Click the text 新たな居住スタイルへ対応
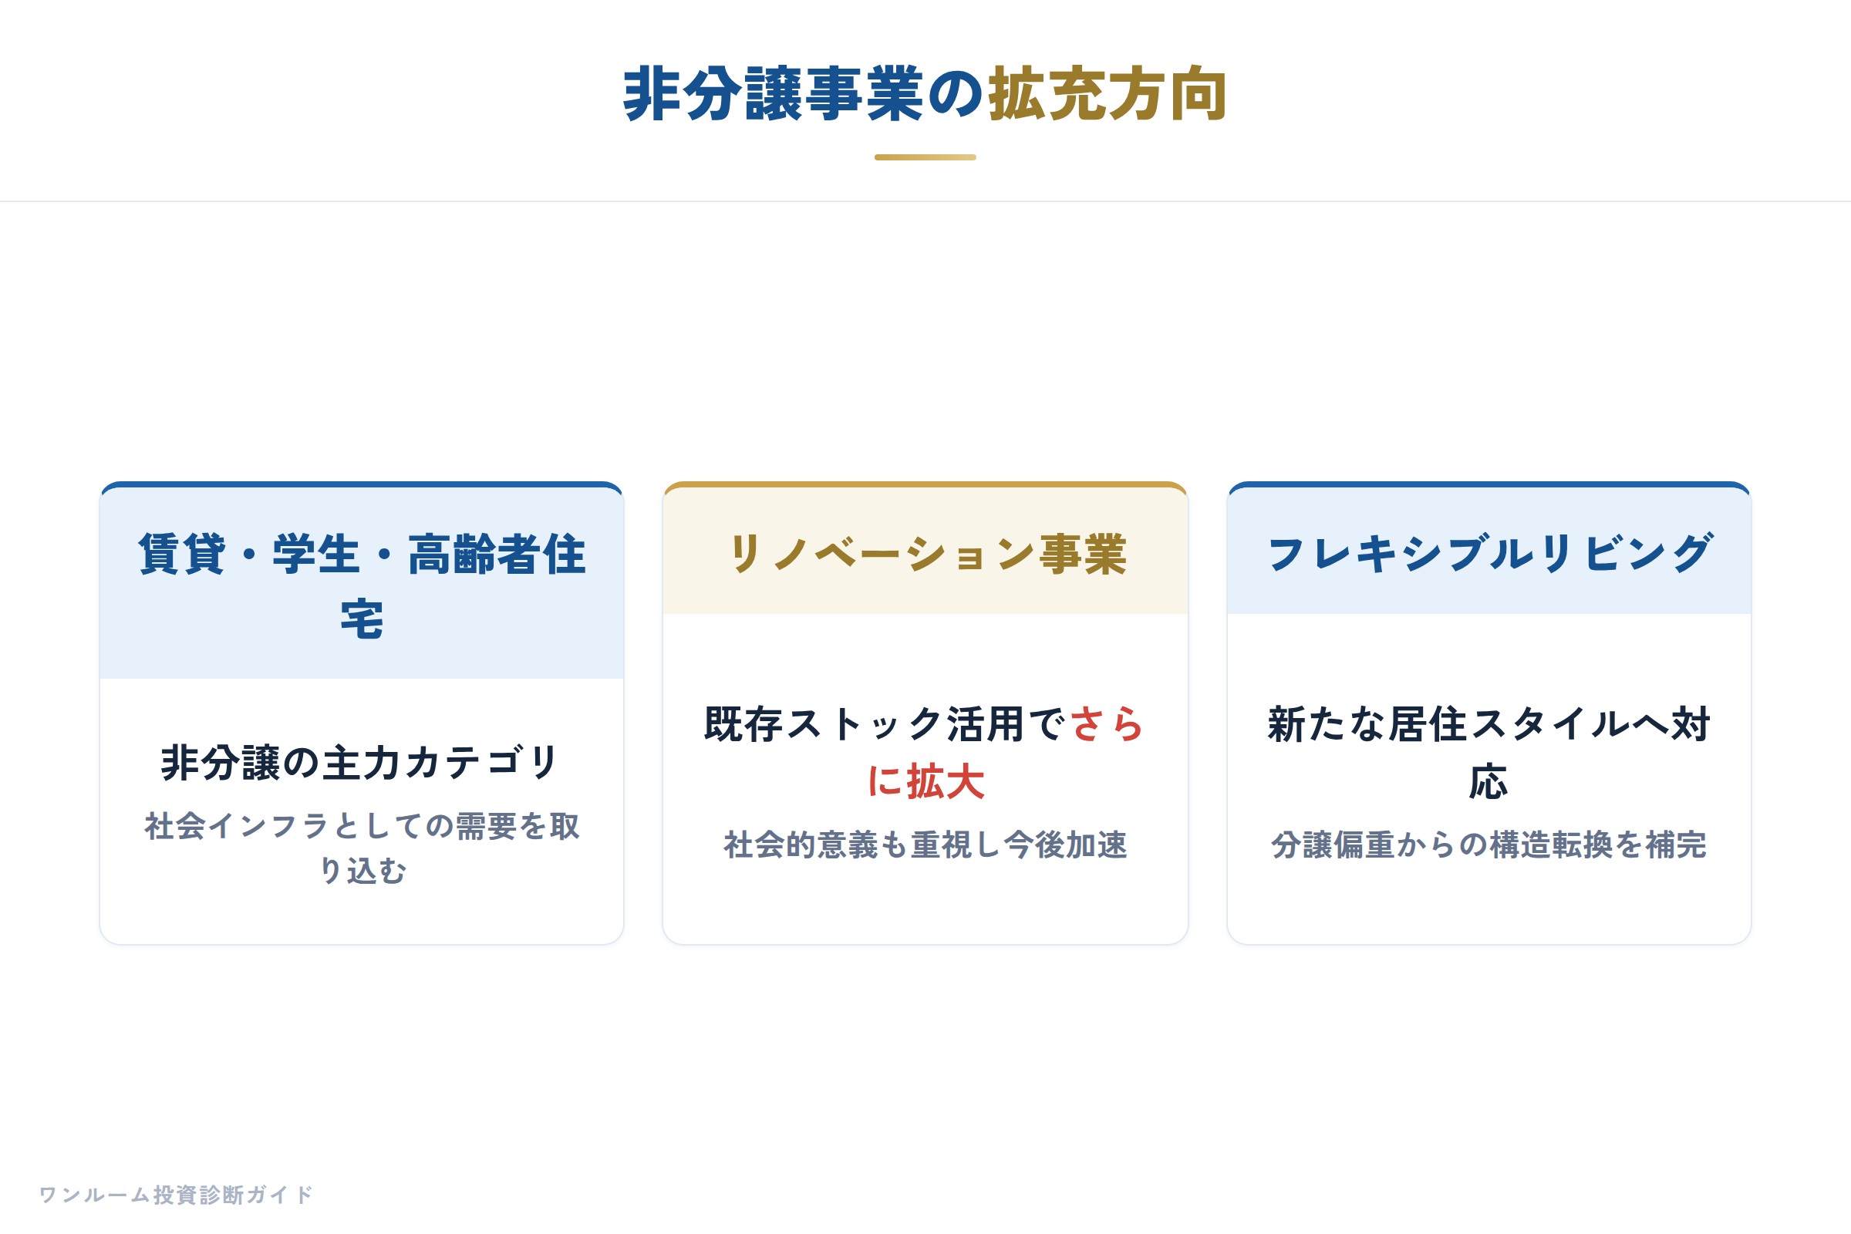 click(x=1489, y=754)
